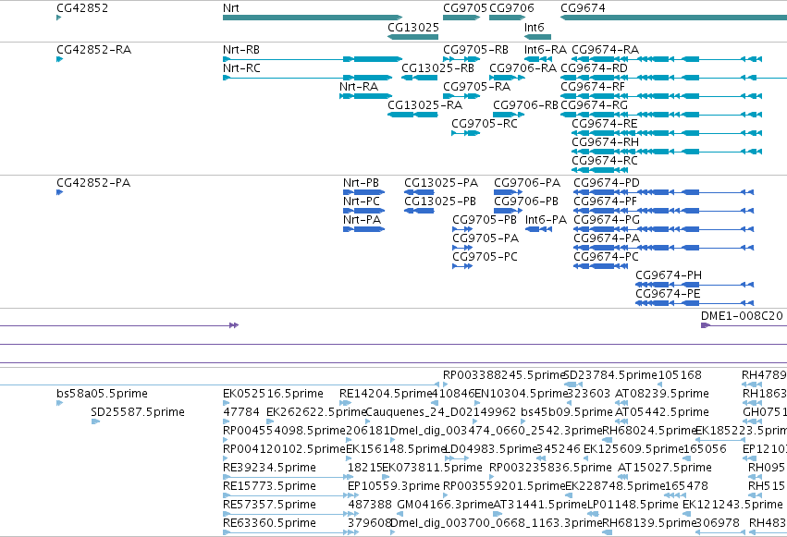Select the Nrt-RB transcript

coord(313,59)
